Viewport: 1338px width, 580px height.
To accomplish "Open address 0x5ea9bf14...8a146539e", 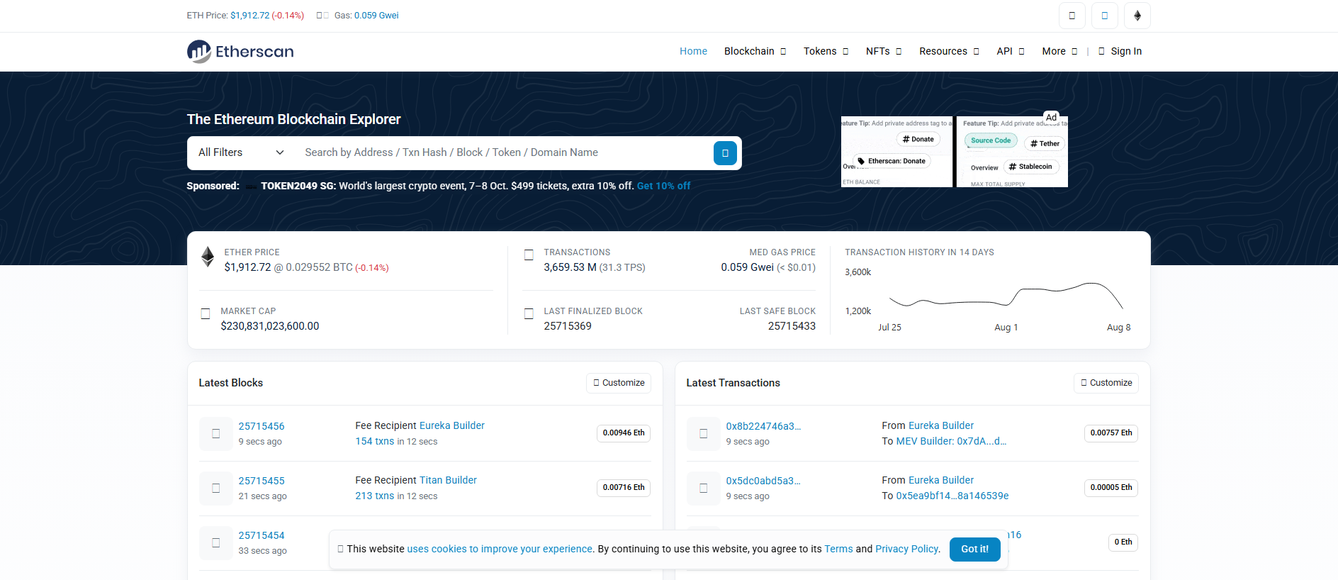I will tap(952, 496).
